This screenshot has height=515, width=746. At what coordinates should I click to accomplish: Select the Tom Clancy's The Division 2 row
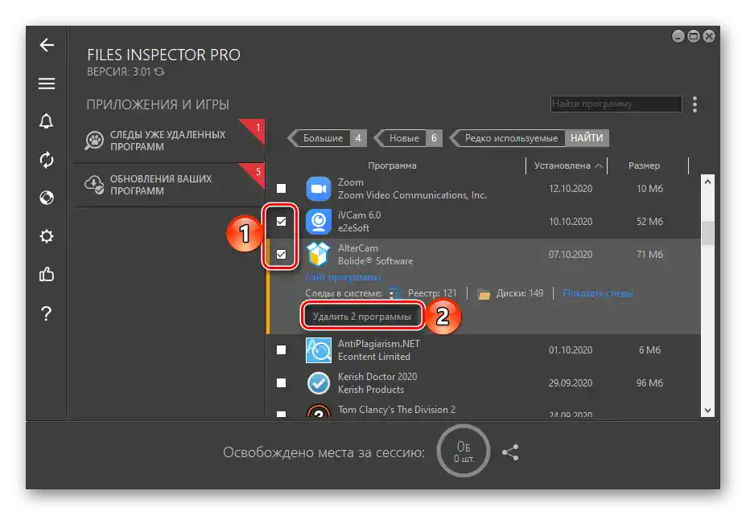[483, 411]
